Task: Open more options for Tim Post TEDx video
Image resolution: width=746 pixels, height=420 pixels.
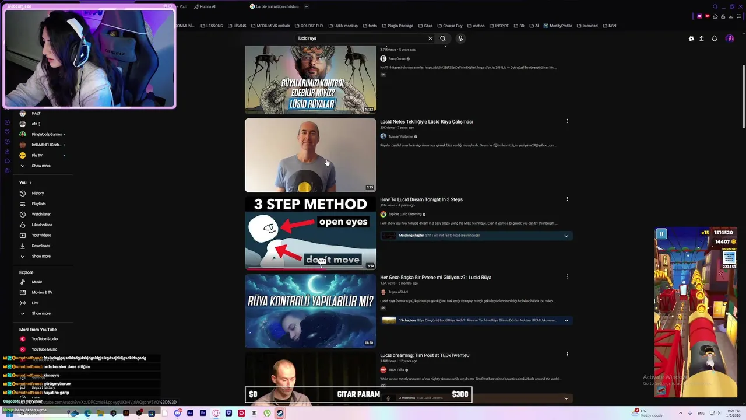Action: point(567,354)
